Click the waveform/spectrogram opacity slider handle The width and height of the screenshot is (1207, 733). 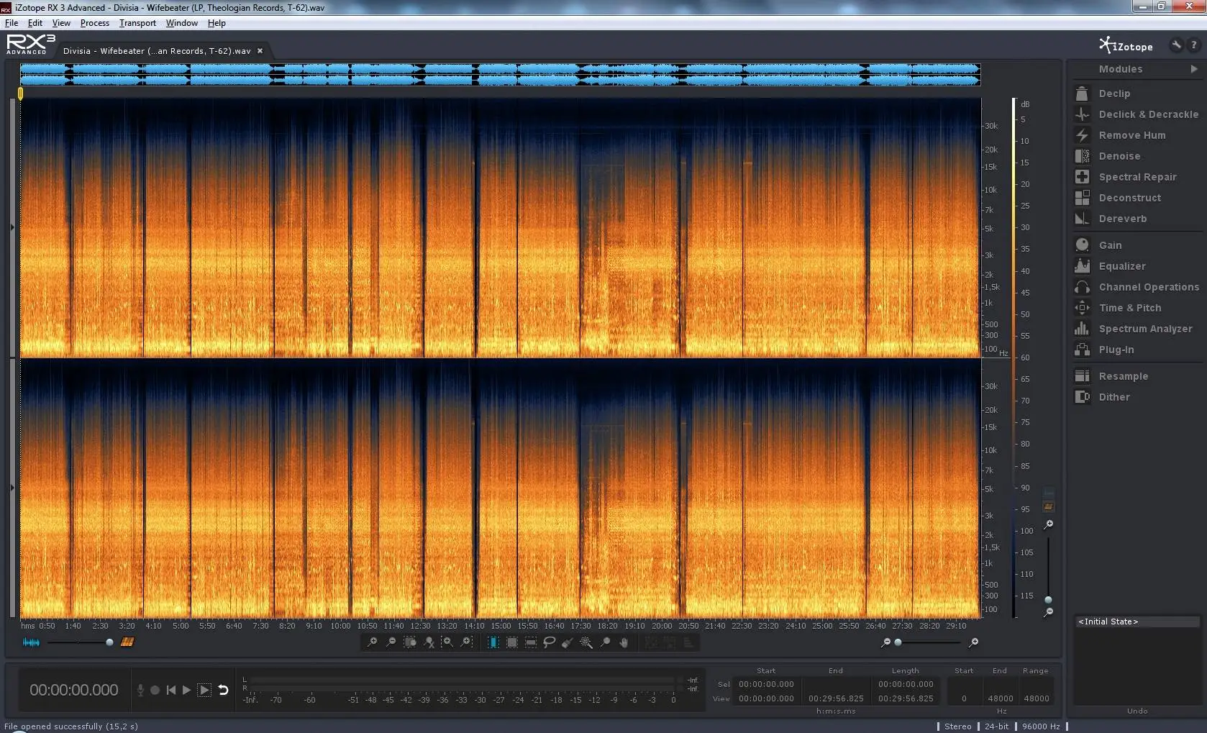(109, 642)
